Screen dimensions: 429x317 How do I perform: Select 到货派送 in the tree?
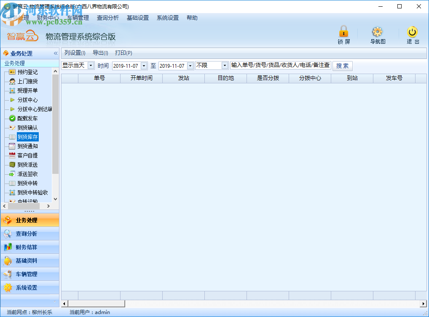point(28,165)
